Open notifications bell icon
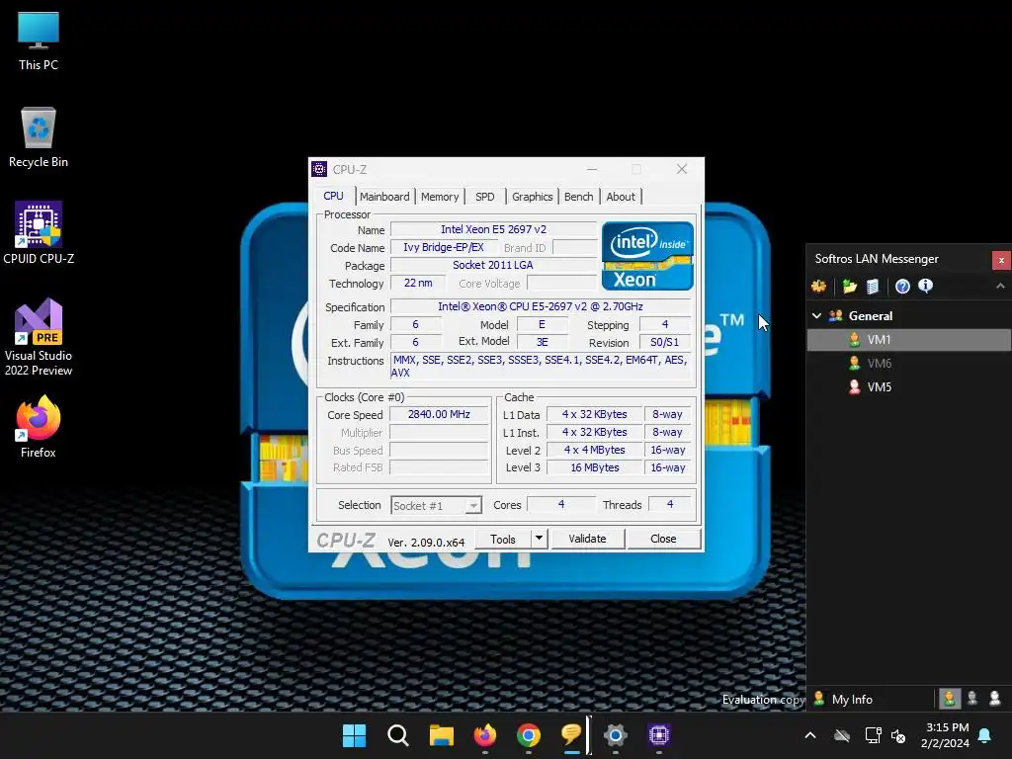This screenshot has width=1012, height=759. [985, 735]
